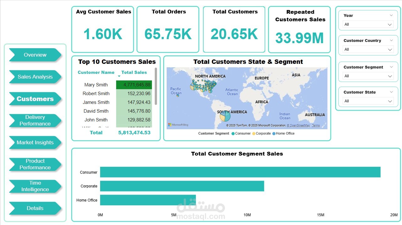Collapse the Year slicer header chevron
The height and width of the screenshot is (225, 402).
[x=391, y=15]
